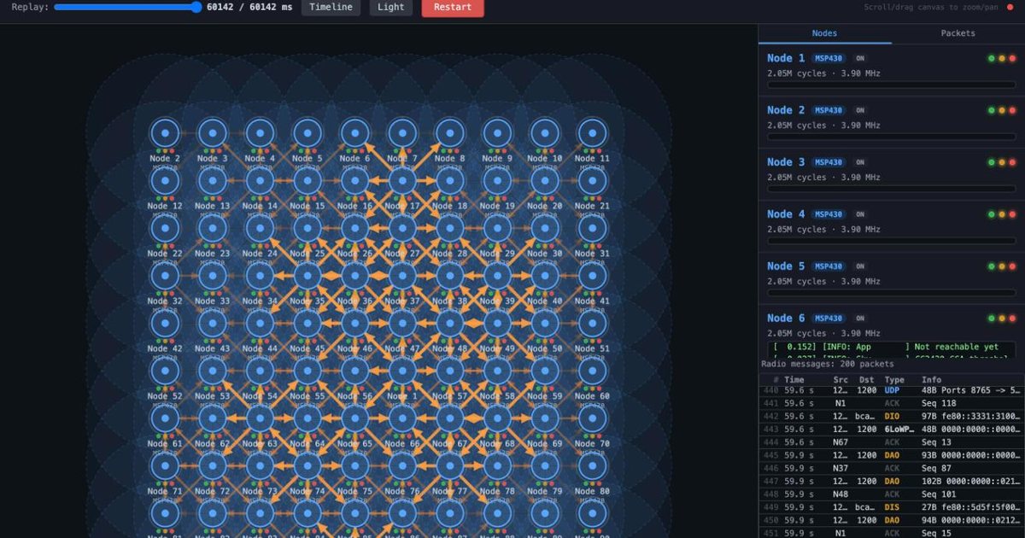1025x538 pixels.
Task: Pick the Node 60 mote in the topology
Action: click(x=592, y=371)
